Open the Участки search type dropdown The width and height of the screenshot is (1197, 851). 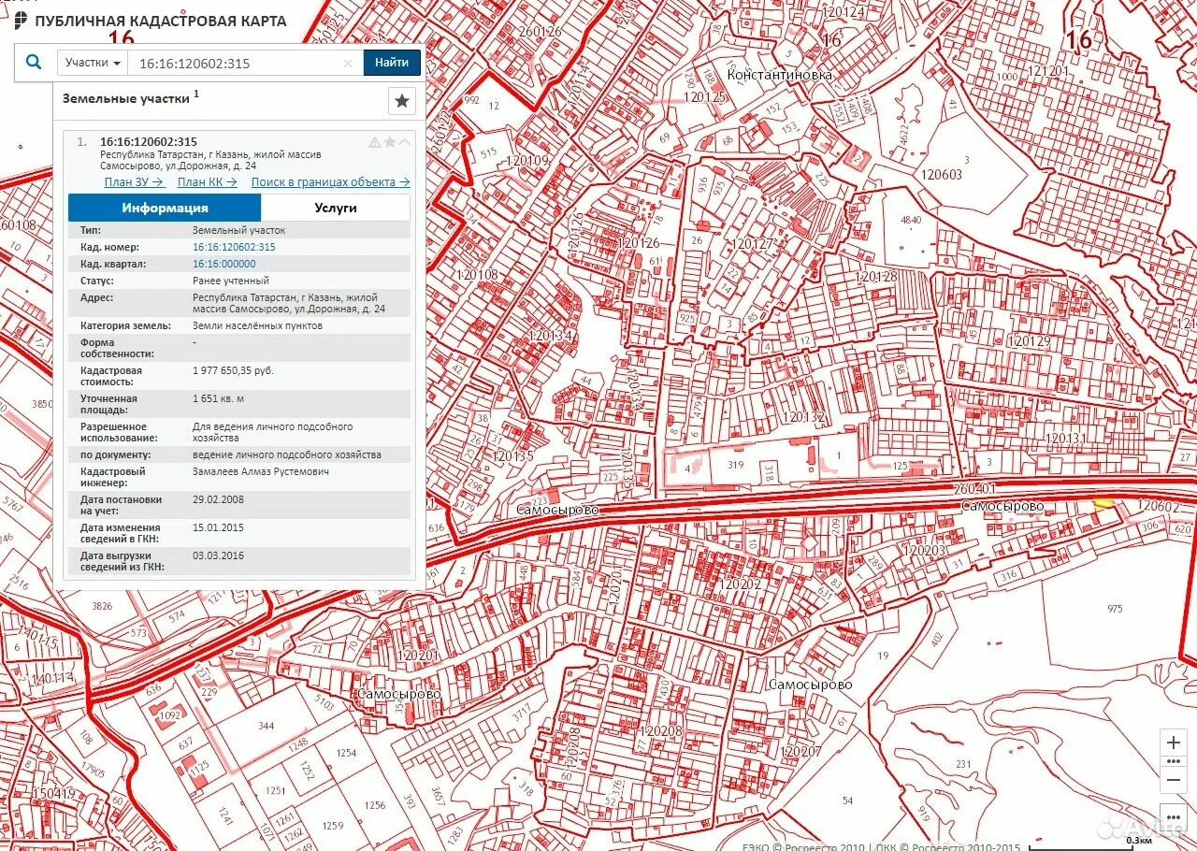pyautogui.click(x=93, y=63)
